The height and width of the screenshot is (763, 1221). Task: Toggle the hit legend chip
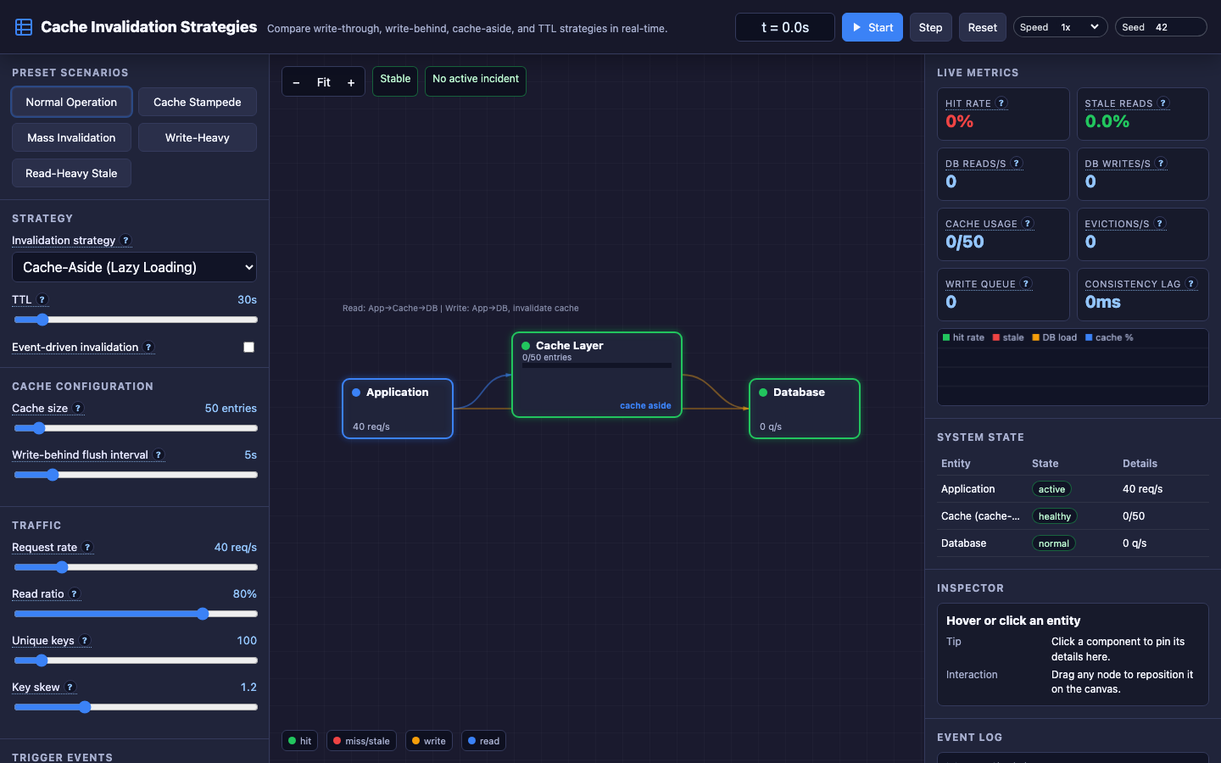coord(300,741)
